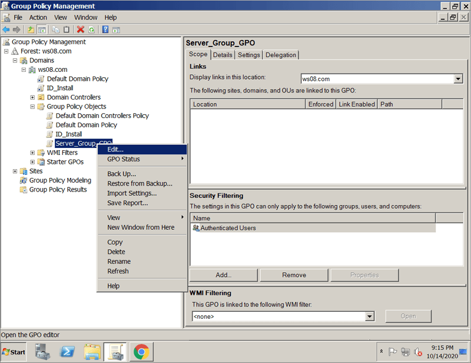Show hidden tray icons arrow
The image size is (471, 363).
click(382, 351)
